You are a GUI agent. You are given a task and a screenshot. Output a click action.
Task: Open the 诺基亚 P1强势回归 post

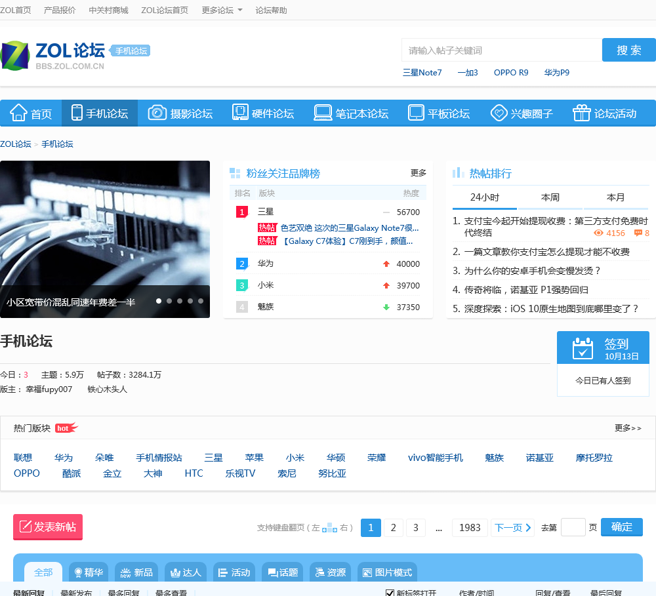point(526,289)
